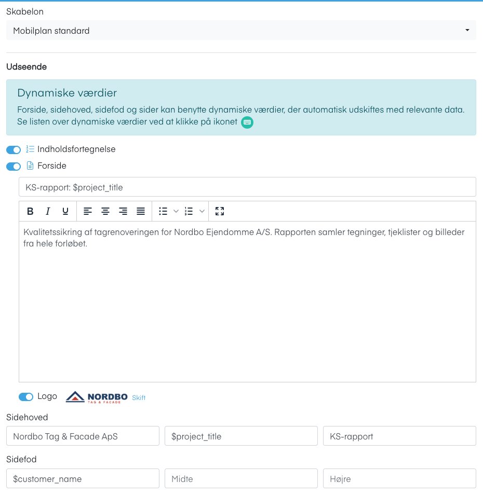Switch editor to fullscreen mode
483x496 pixels.
pyautogui.click(x=220, y=211)
